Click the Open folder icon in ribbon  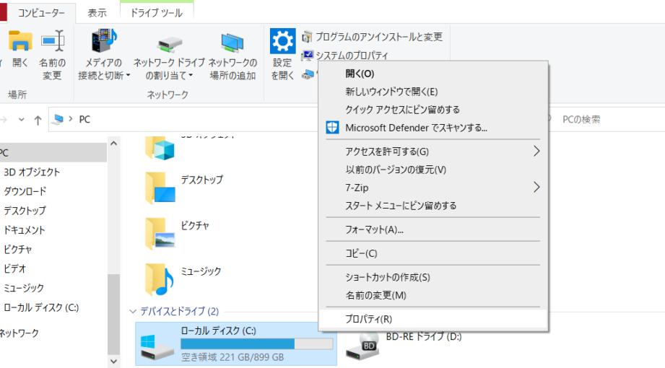click(x=20, y=42)
